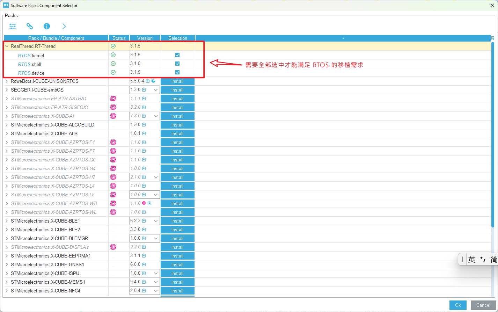The height and width of the screenshot is (312, 498).
Task: Expand SEGGER.I-CUBE-embOS pack
Action: pos(7,90)
